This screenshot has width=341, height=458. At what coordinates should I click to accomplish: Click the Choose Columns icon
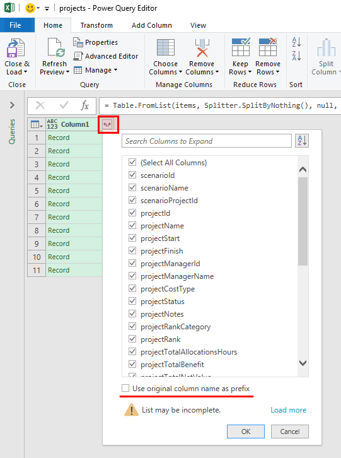166,47
